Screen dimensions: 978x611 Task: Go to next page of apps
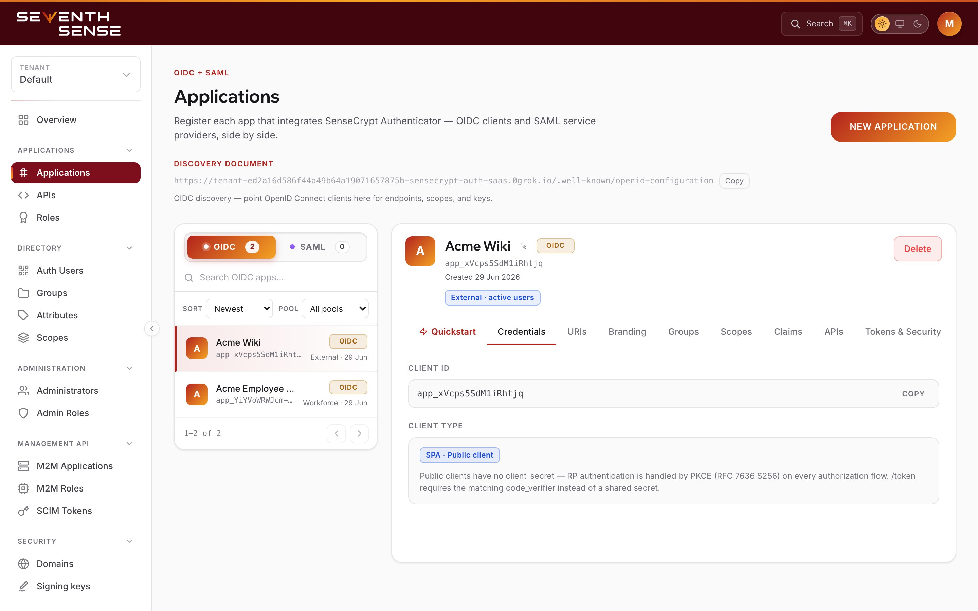359,433
